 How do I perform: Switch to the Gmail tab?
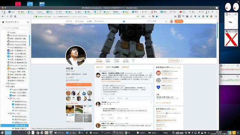(x=21, y=12)
